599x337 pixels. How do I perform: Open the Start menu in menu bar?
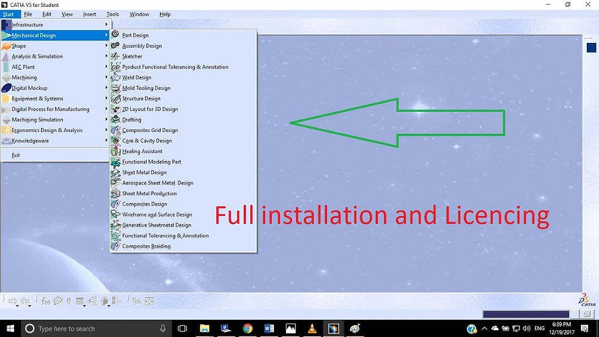(8, 14)
